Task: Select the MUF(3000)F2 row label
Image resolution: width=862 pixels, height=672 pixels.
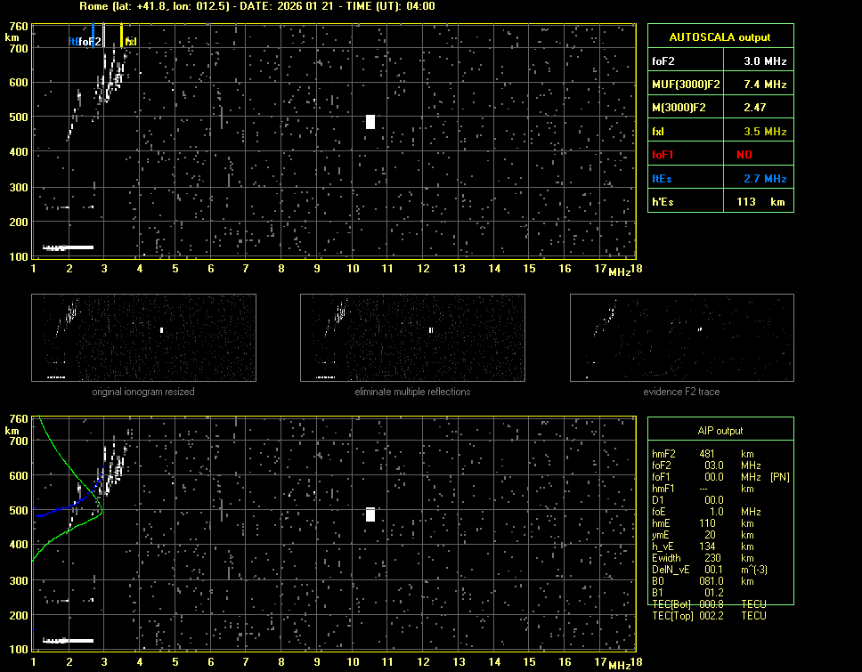Action: (x=686, y=85)
